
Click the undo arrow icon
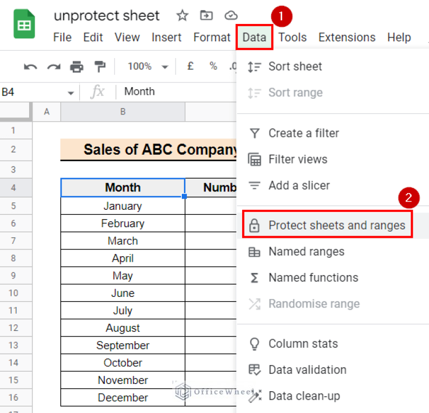click(30, 66)
